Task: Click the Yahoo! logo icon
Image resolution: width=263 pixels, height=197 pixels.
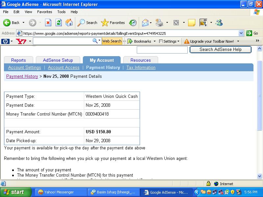Action: (x=21, y=41)
